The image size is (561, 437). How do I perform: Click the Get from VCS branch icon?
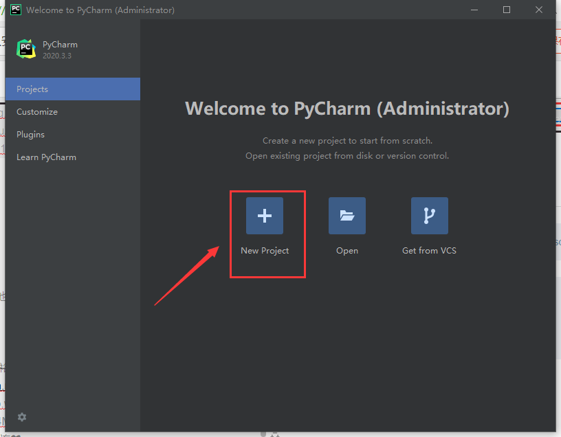point(429,216)
